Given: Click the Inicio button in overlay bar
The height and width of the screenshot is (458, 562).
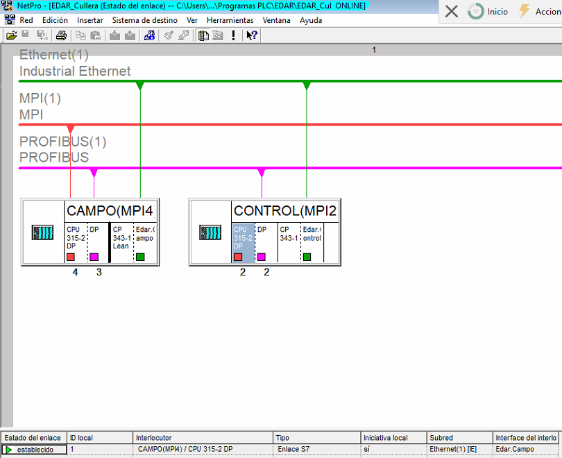Looking at the screenshot, I should click(x=488, y=11).
